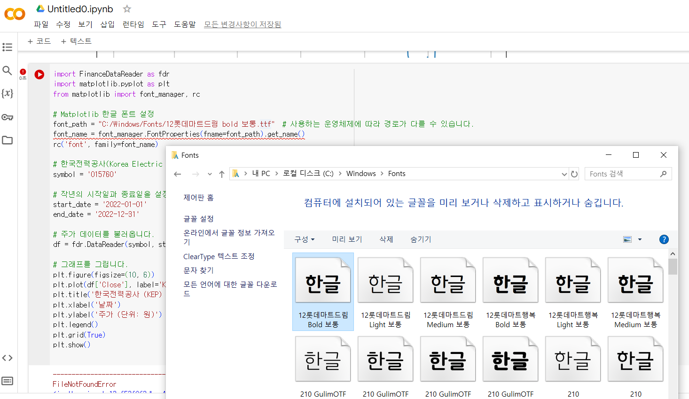Go forward in the Fonts window
This screenshot has width=689, height=399.
(x=196, y=174)
